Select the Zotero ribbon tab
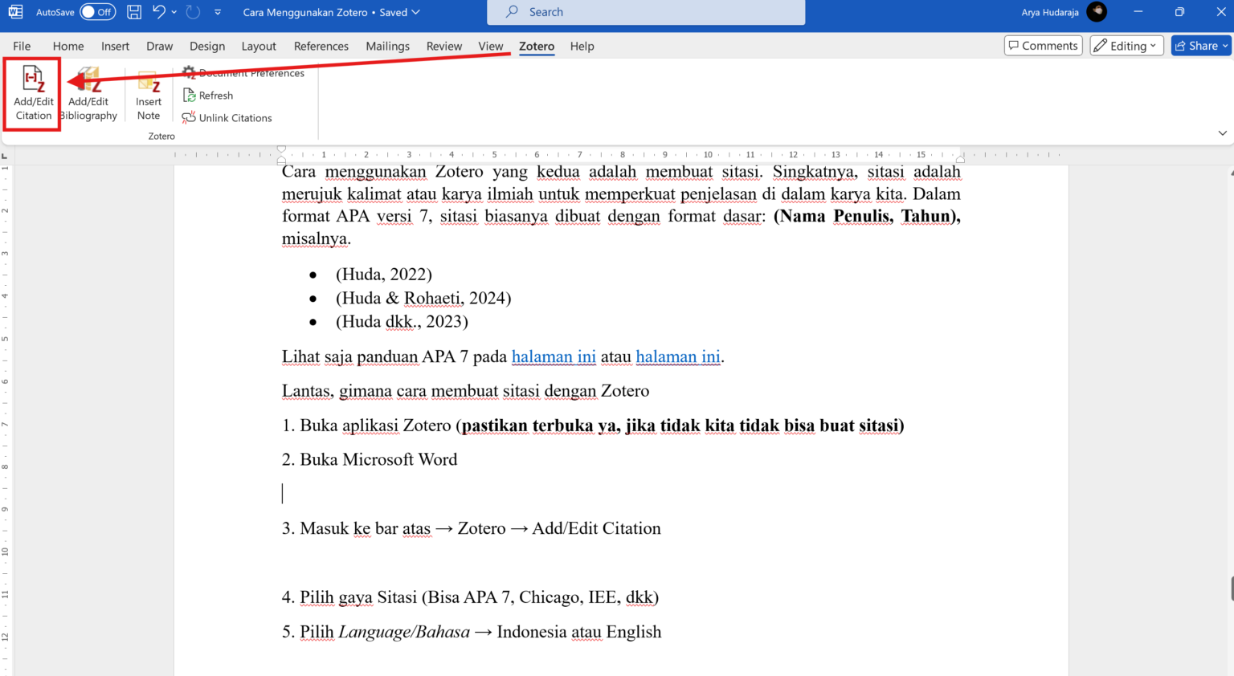 pos(537,46)
